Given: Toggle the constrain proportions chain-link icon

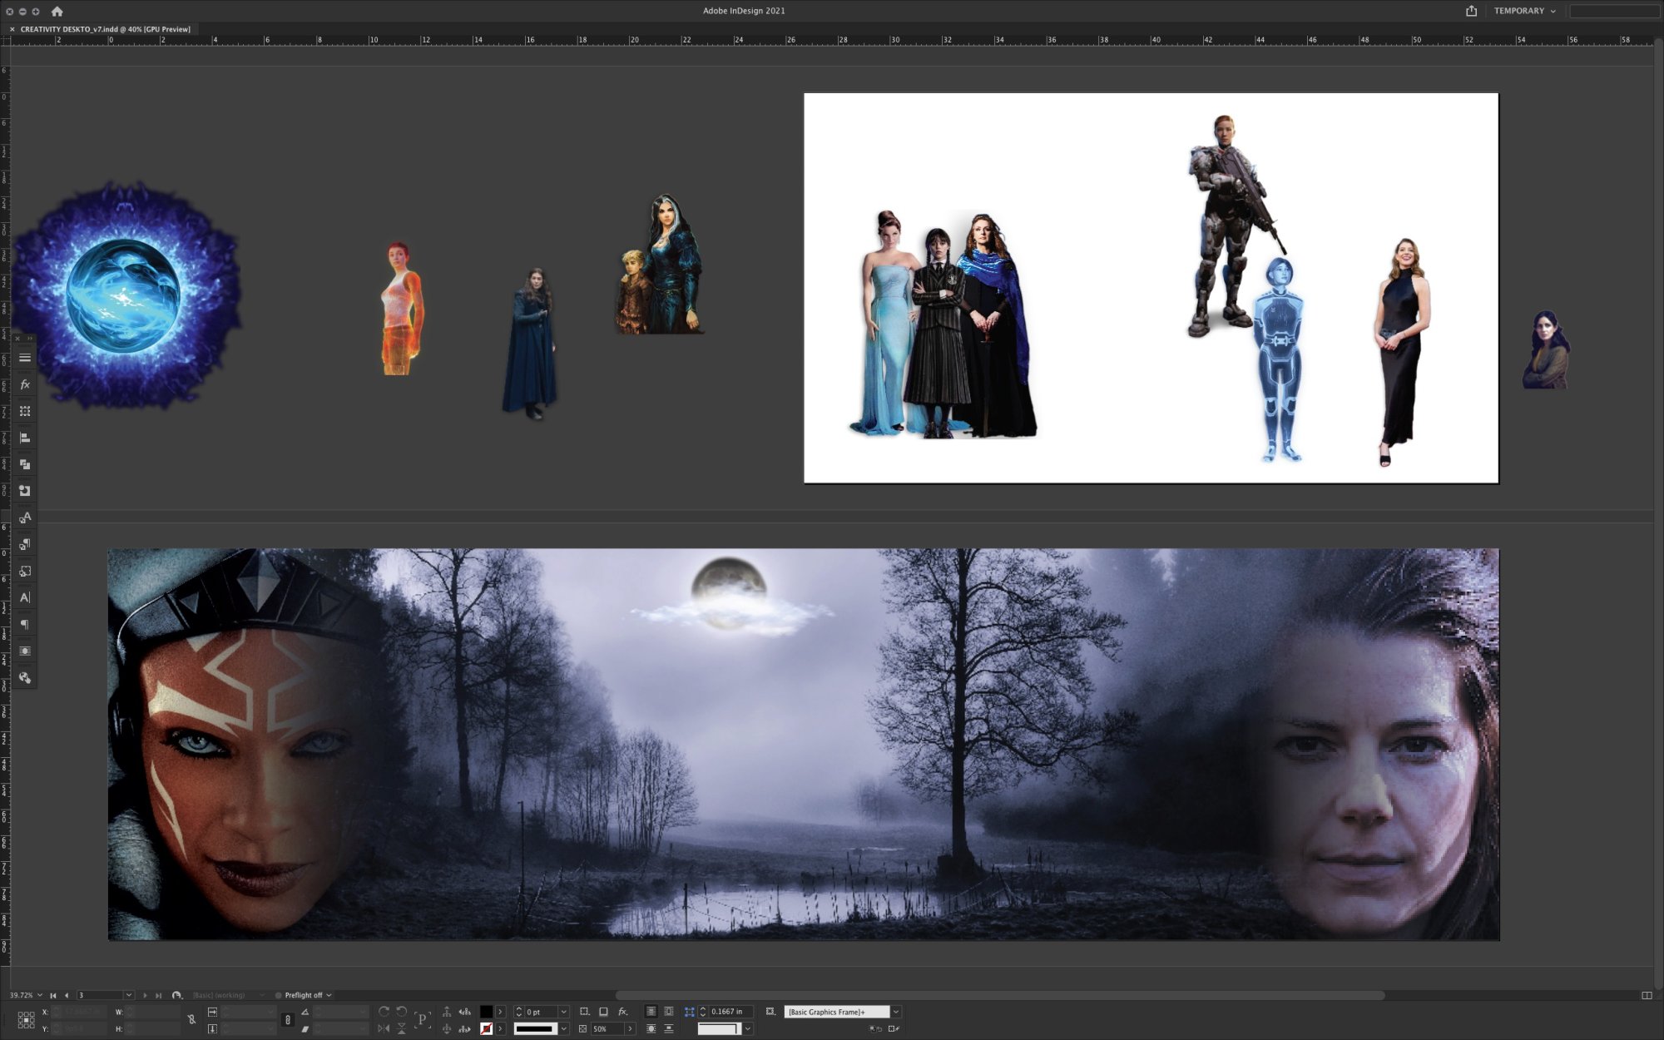Looking at the screenshot, I should point(288,1020).
